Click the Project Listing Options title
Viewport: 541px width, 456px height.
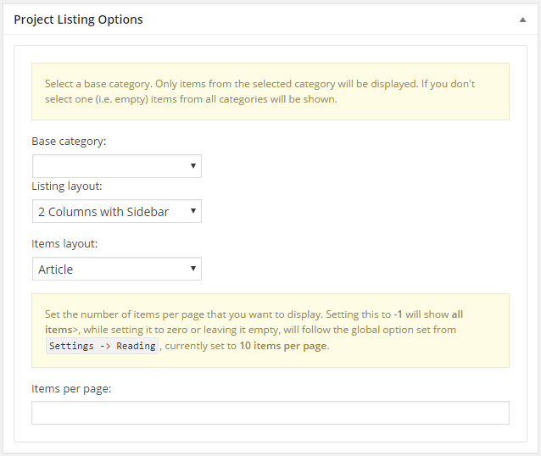[78, 19]
